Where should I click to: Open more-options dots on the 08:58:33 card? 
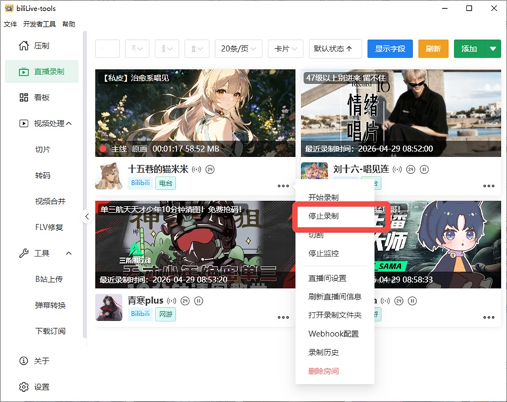tap(489, 317)
